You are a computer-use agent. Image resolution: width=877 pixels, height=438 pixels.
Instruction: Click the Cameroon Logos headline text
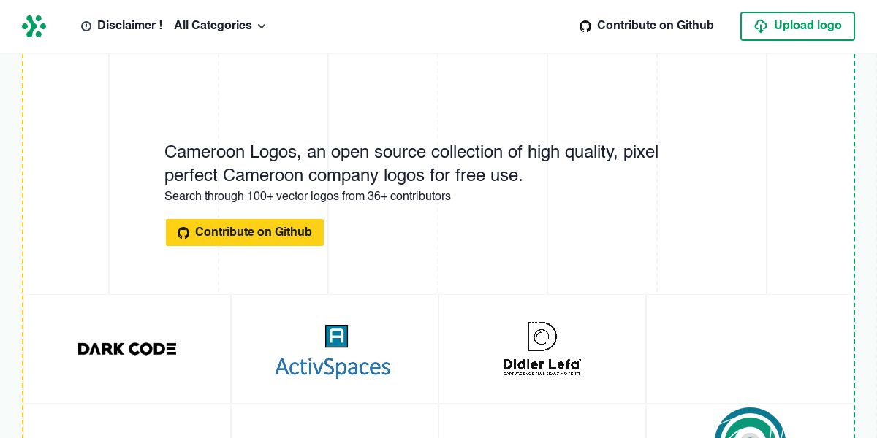coord(411,164)
